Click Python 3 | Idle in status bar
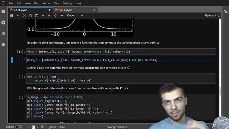The image size is (229, 129). [x=56, y=127]
